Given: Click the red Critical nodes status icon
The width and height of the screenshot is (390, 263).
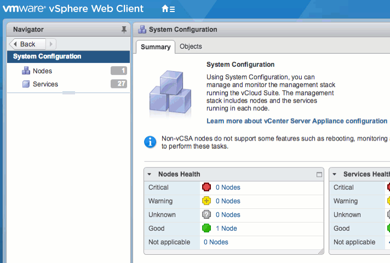Looking at the screenshot, I should point(207,188).
